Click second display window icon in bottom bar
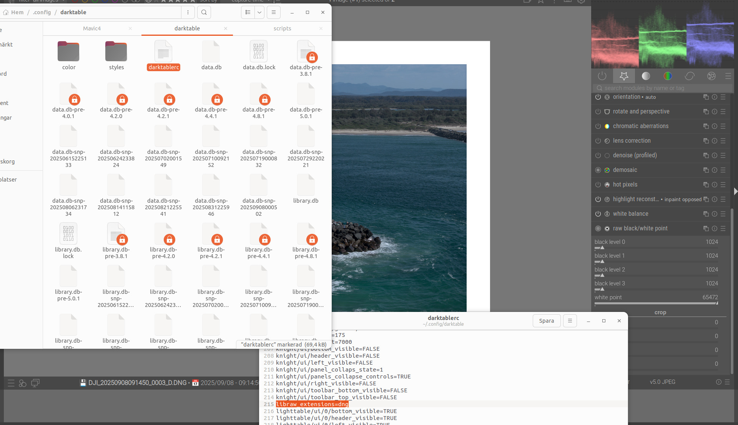The height and width of the screenshot is (425, 738). click(x=35, y=383)
